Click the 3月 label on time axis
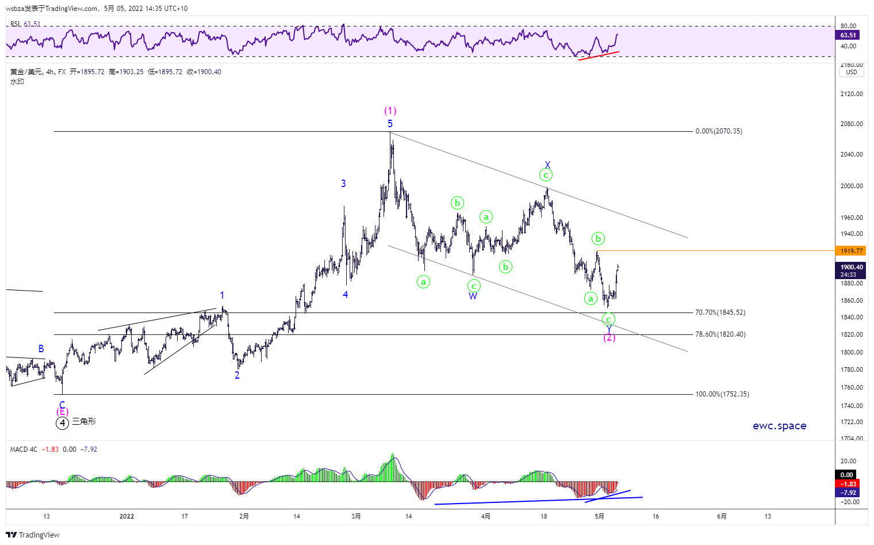 point(356,516)
